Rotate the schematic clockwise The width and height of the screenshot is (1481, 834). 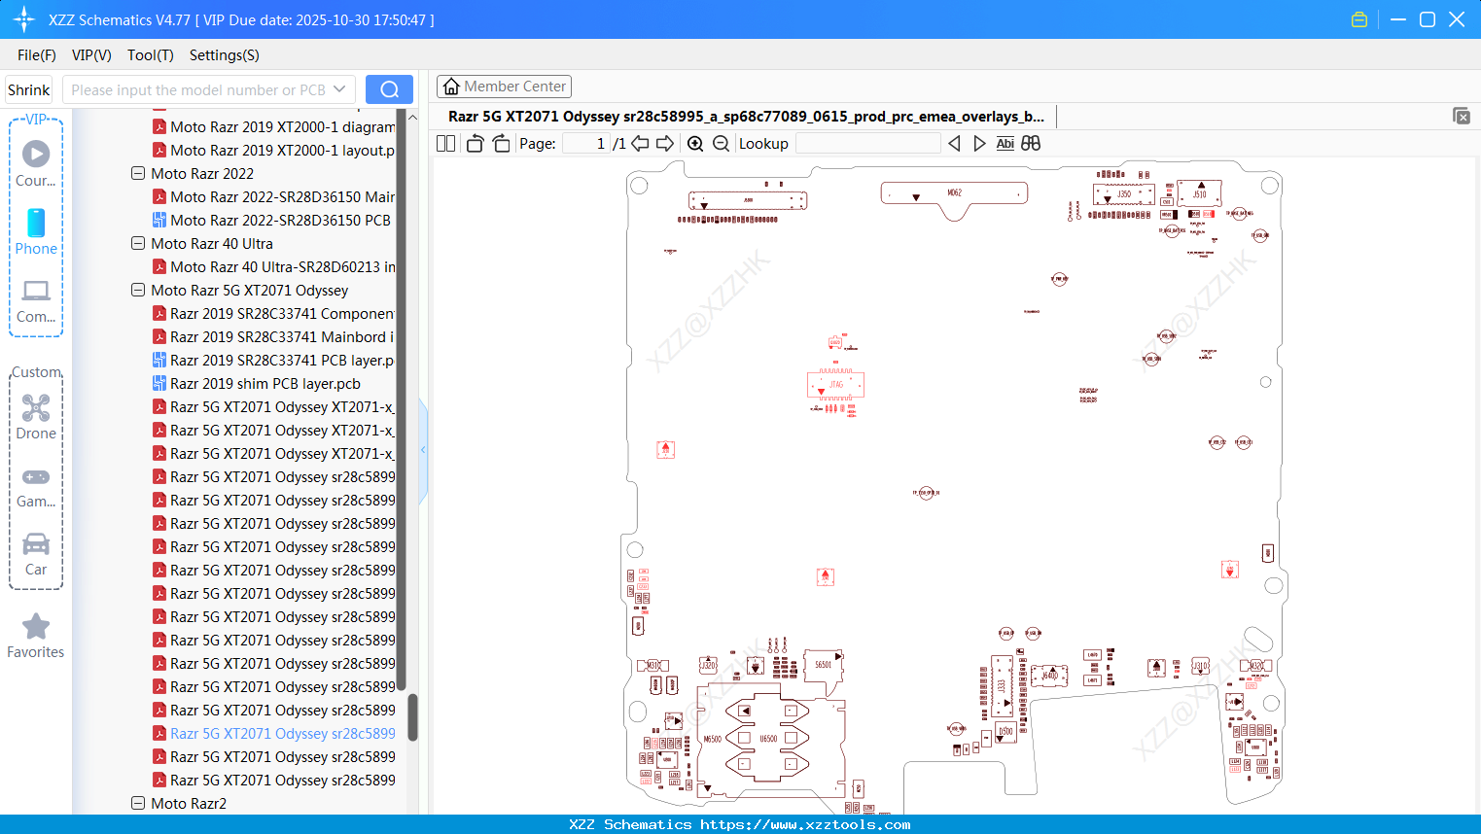(501, 144)
